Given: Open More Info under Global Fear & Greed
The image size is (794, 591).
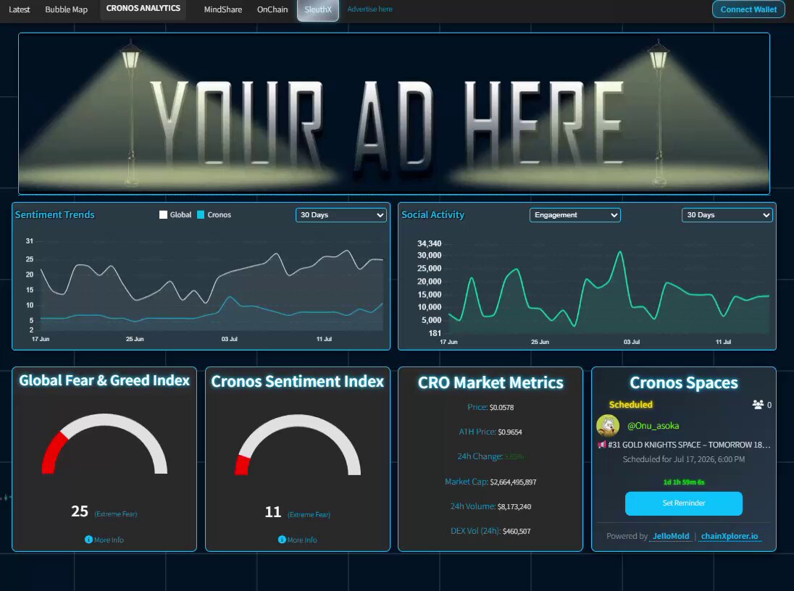Looking at the screenshot, I should (x=109, y=540).
